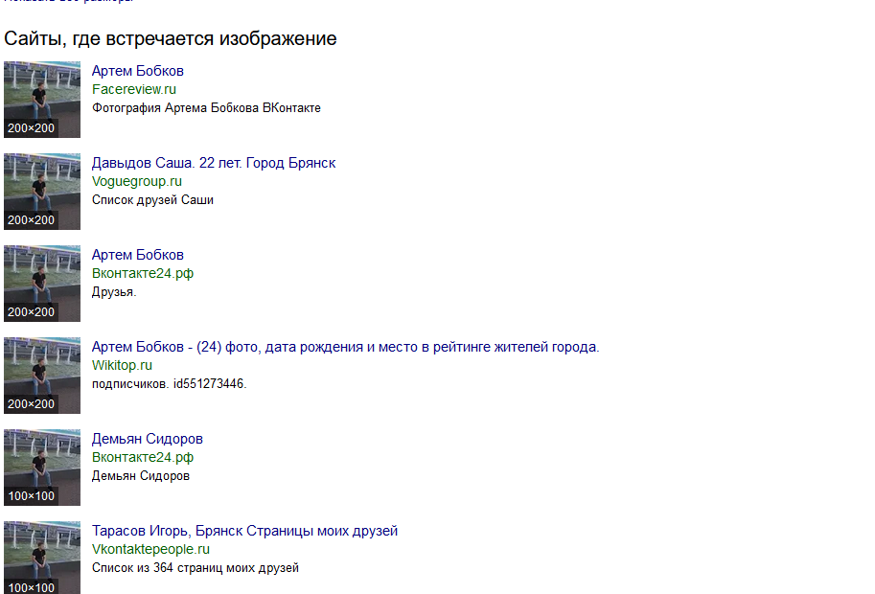Open the thumbnail beside the Демьян Сидоров result
Image resolution: width=875 pixels, height=594 pixels.
tap(42, 467)
